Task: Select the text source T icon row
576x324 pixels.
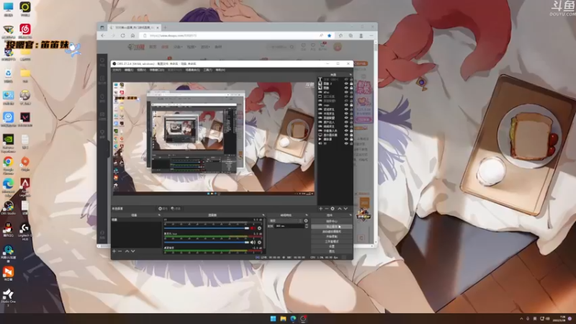Action: click(335, 79)
